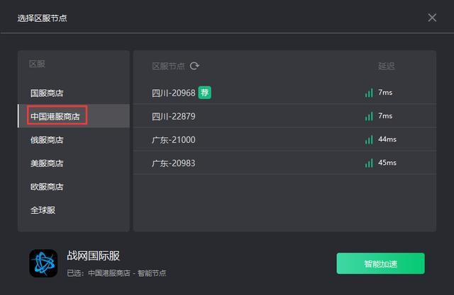Click signal bars icon for 广东-21000

[369, 139]
